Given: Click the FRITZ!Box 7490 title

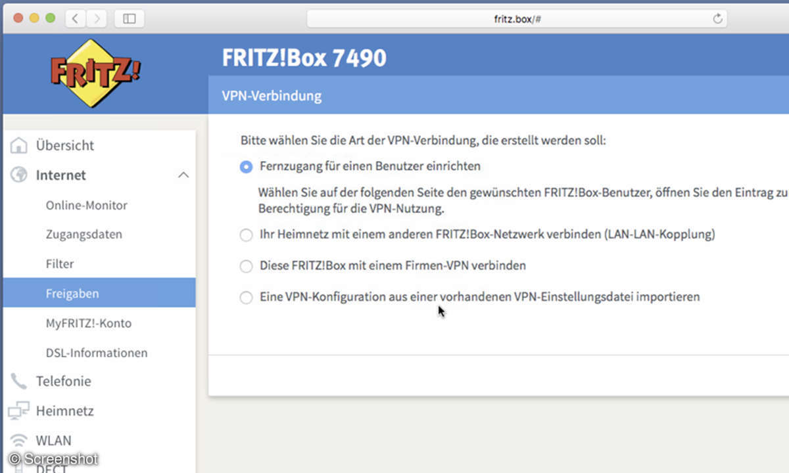Looking at the screenshot, I should (x=304, y=58).
